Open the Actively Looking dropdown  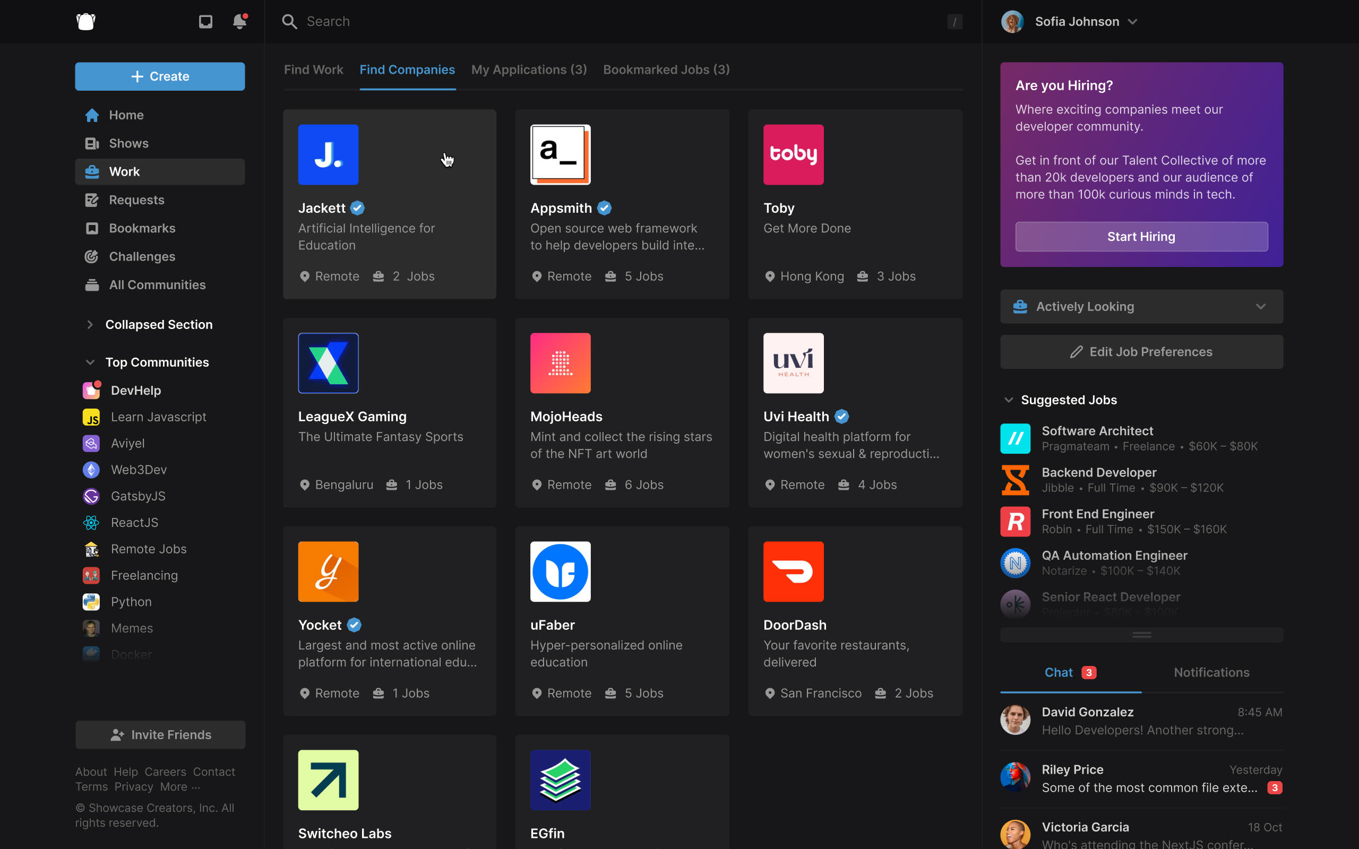[1141, 307]
